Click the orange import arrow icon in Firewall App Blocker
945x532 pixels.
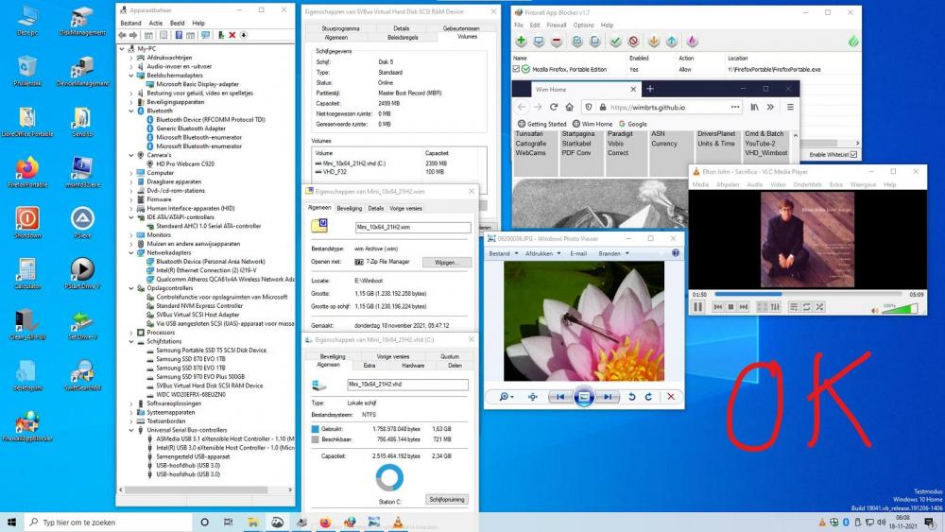point(653,41)
